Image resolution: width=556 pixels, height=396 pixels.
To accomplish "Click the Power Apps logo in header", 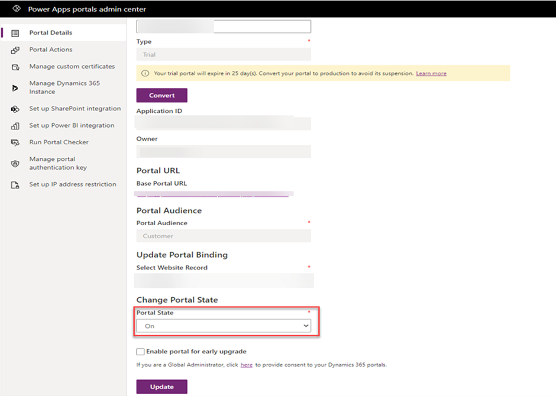I will 16,9.
